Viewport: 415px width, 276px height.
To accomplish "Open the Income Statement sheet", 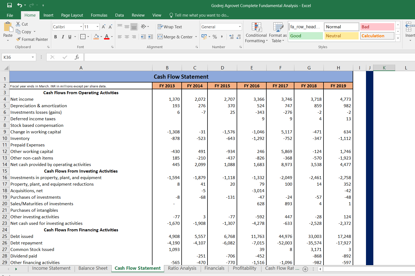I will [51, 268].
